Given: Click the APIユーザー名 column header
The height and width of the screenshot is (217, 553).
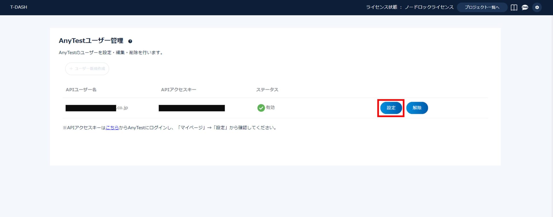Looking at the screenshot, I should 81,90.
